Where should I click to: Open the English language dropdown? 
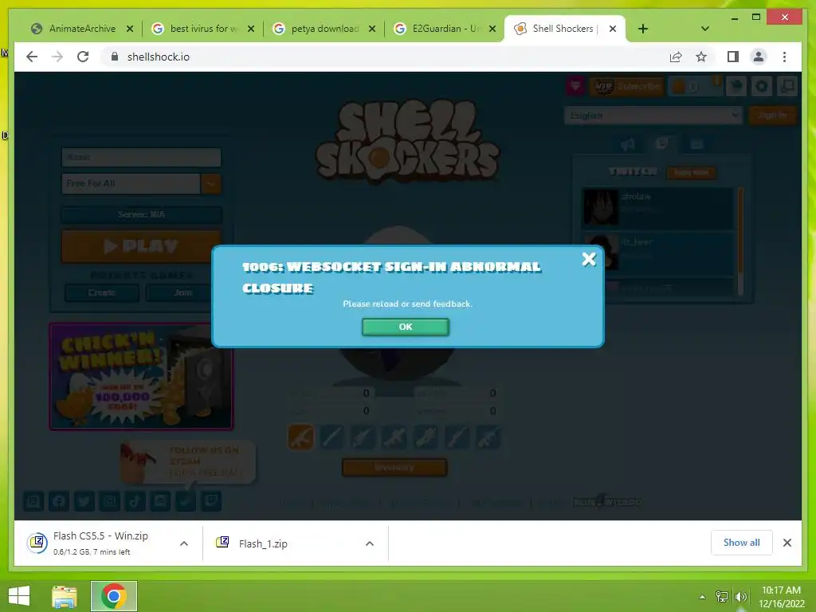(653, 115)
